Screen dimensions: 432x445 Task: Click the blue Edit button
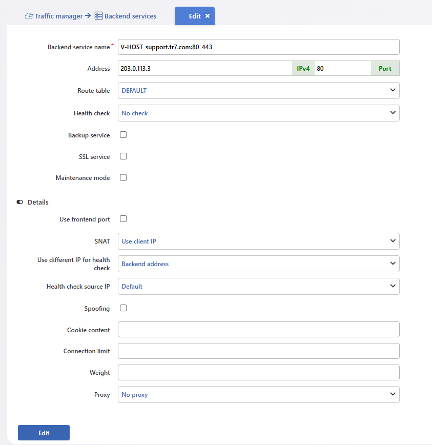click(44, 433)
